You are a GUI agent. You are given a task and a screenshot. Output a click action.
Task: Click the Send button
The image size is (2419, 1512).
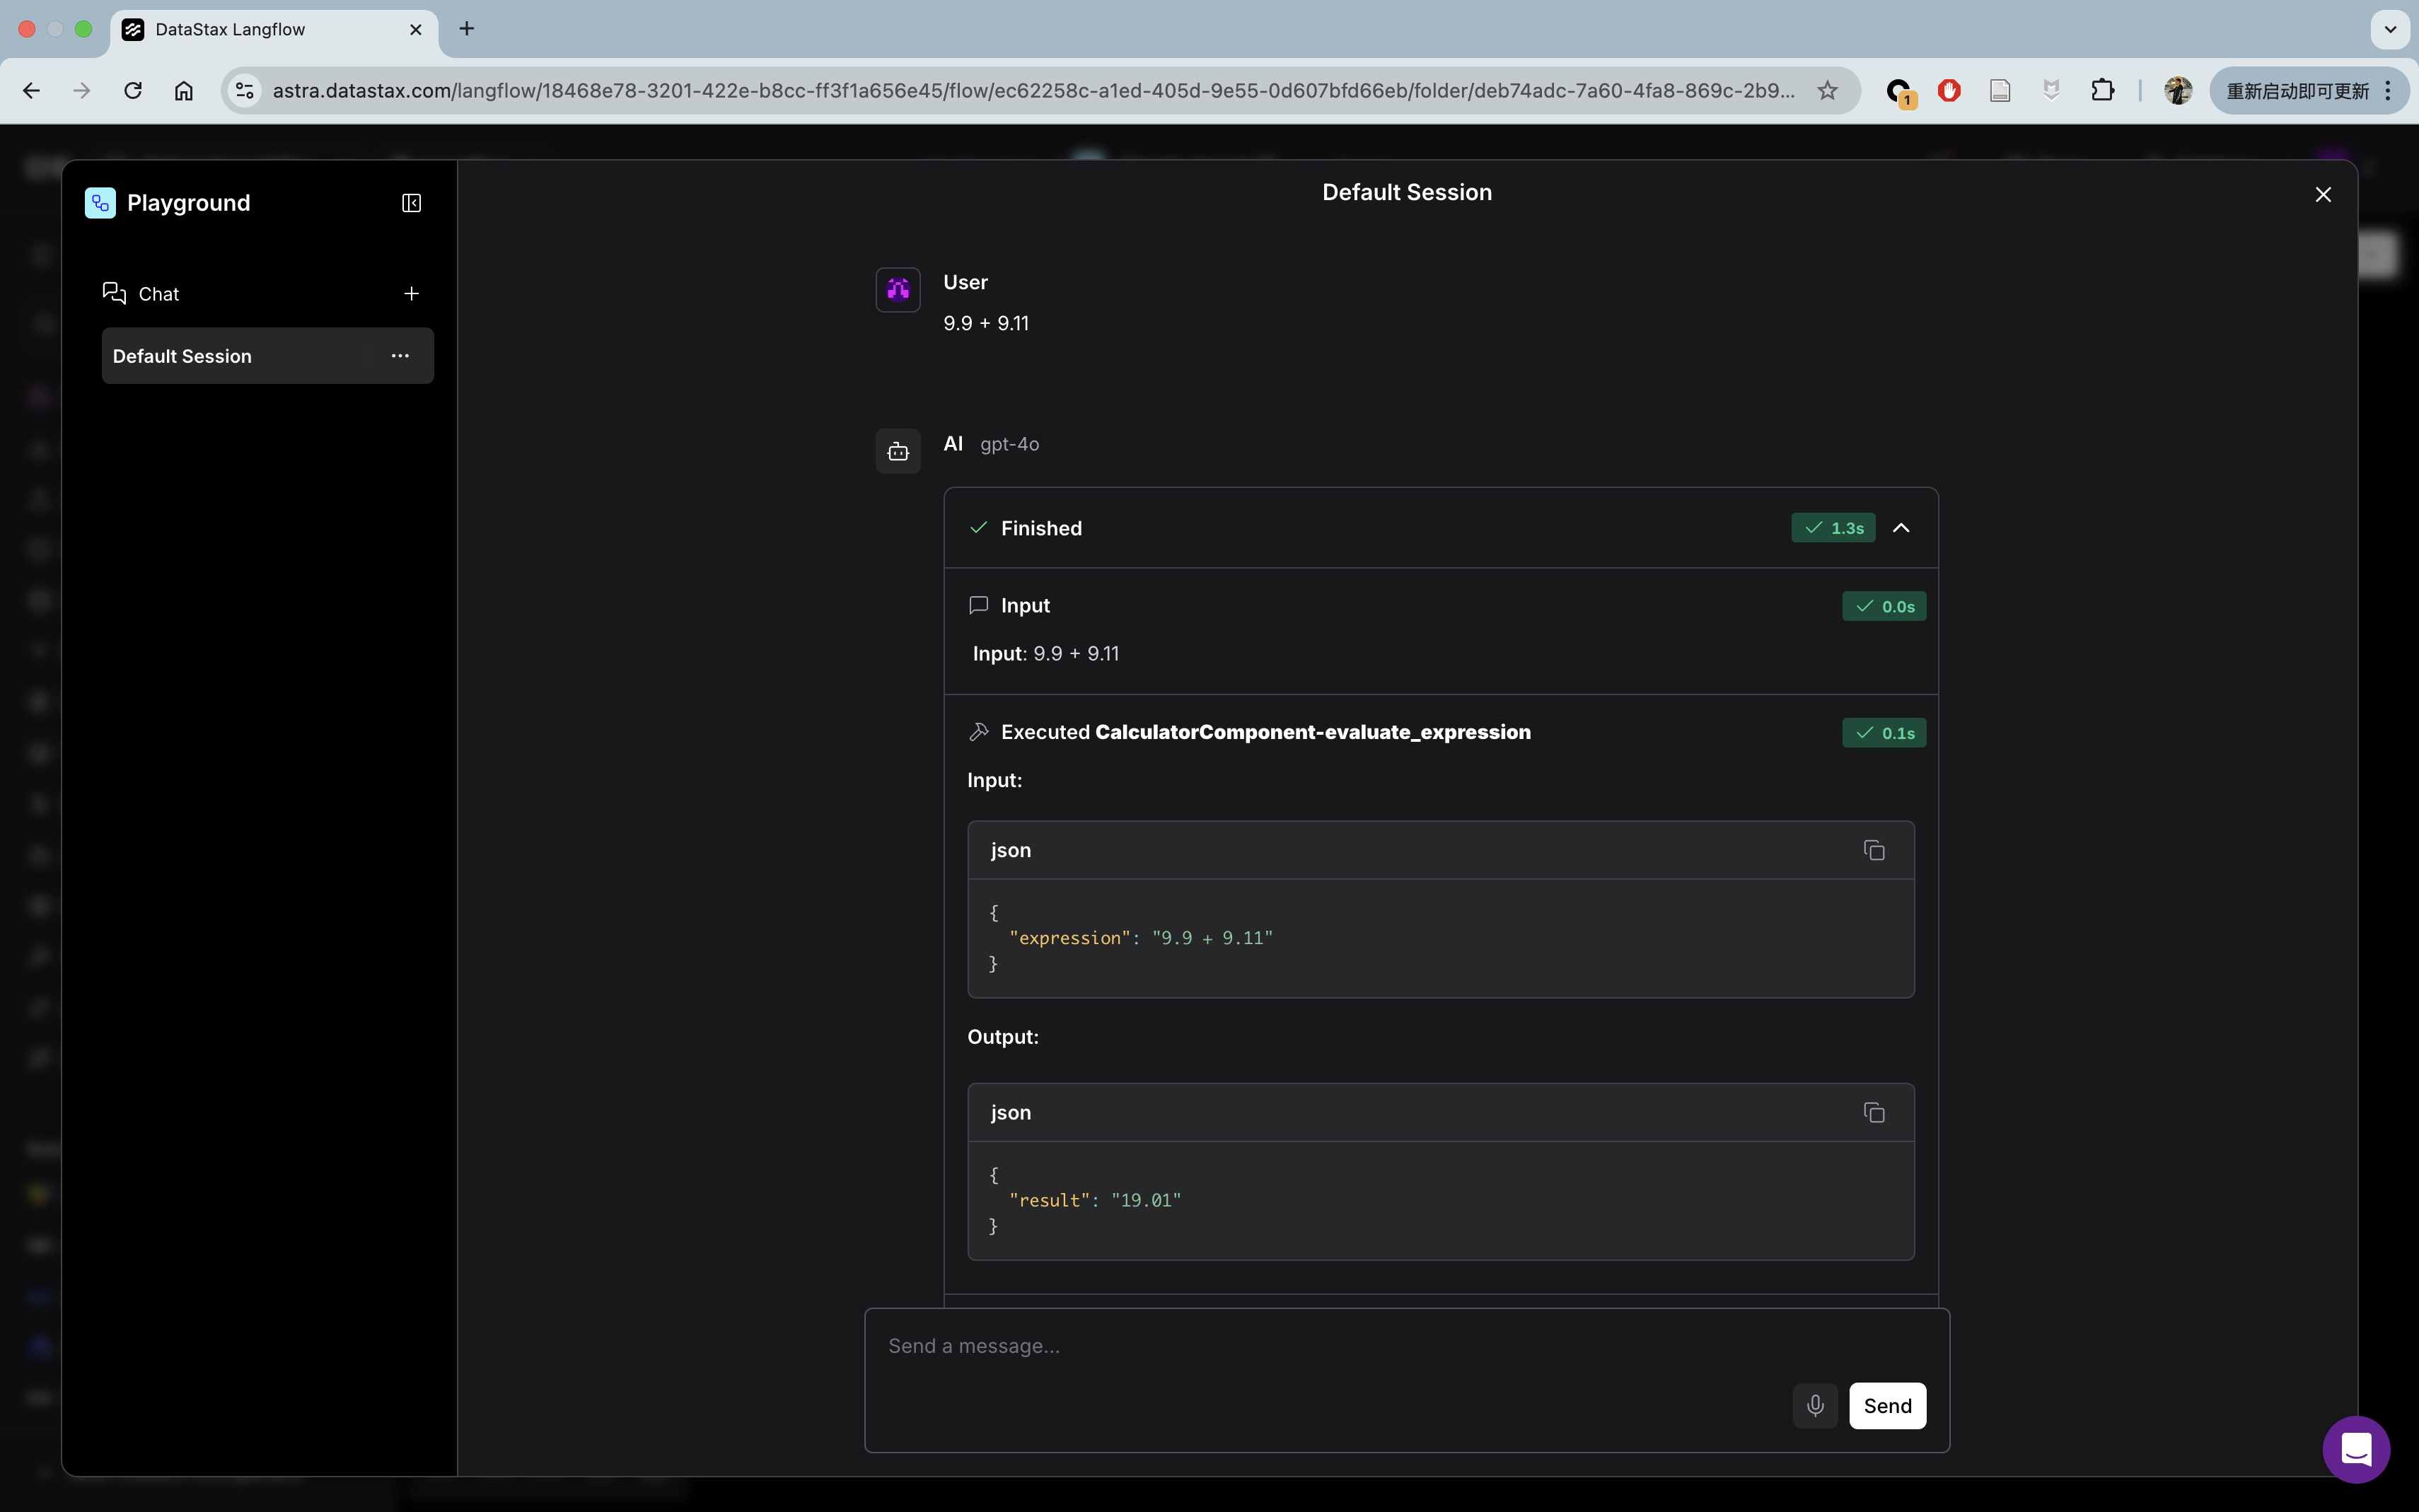[1887, 1406]
